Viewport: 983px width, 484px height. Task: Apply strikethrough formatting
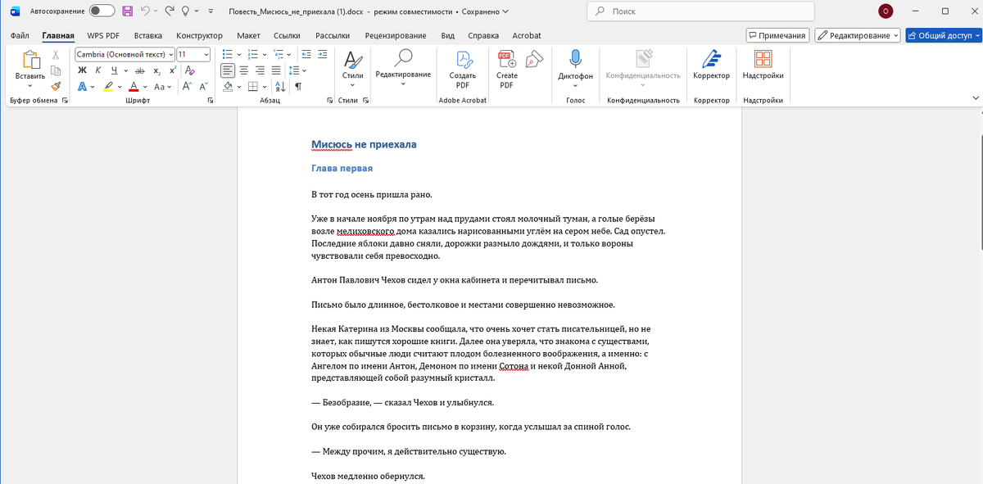tap(139, 70)
